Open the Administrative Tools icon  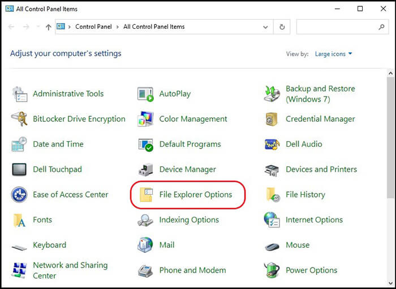19,94
